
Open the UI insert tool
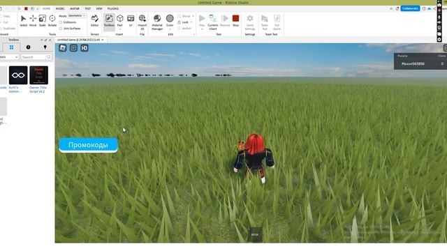[x=131, y=21]
